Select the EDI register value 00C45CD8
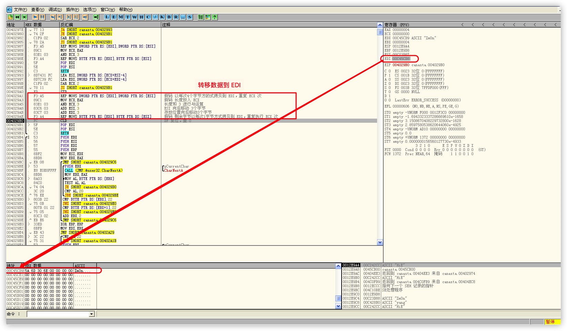This screenshot has width=567, height=331. pos(401,59)
